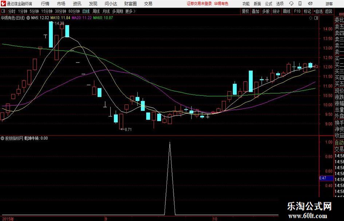
Task: Click the 画线 drawing toolbar button
Action: point(286,11)
